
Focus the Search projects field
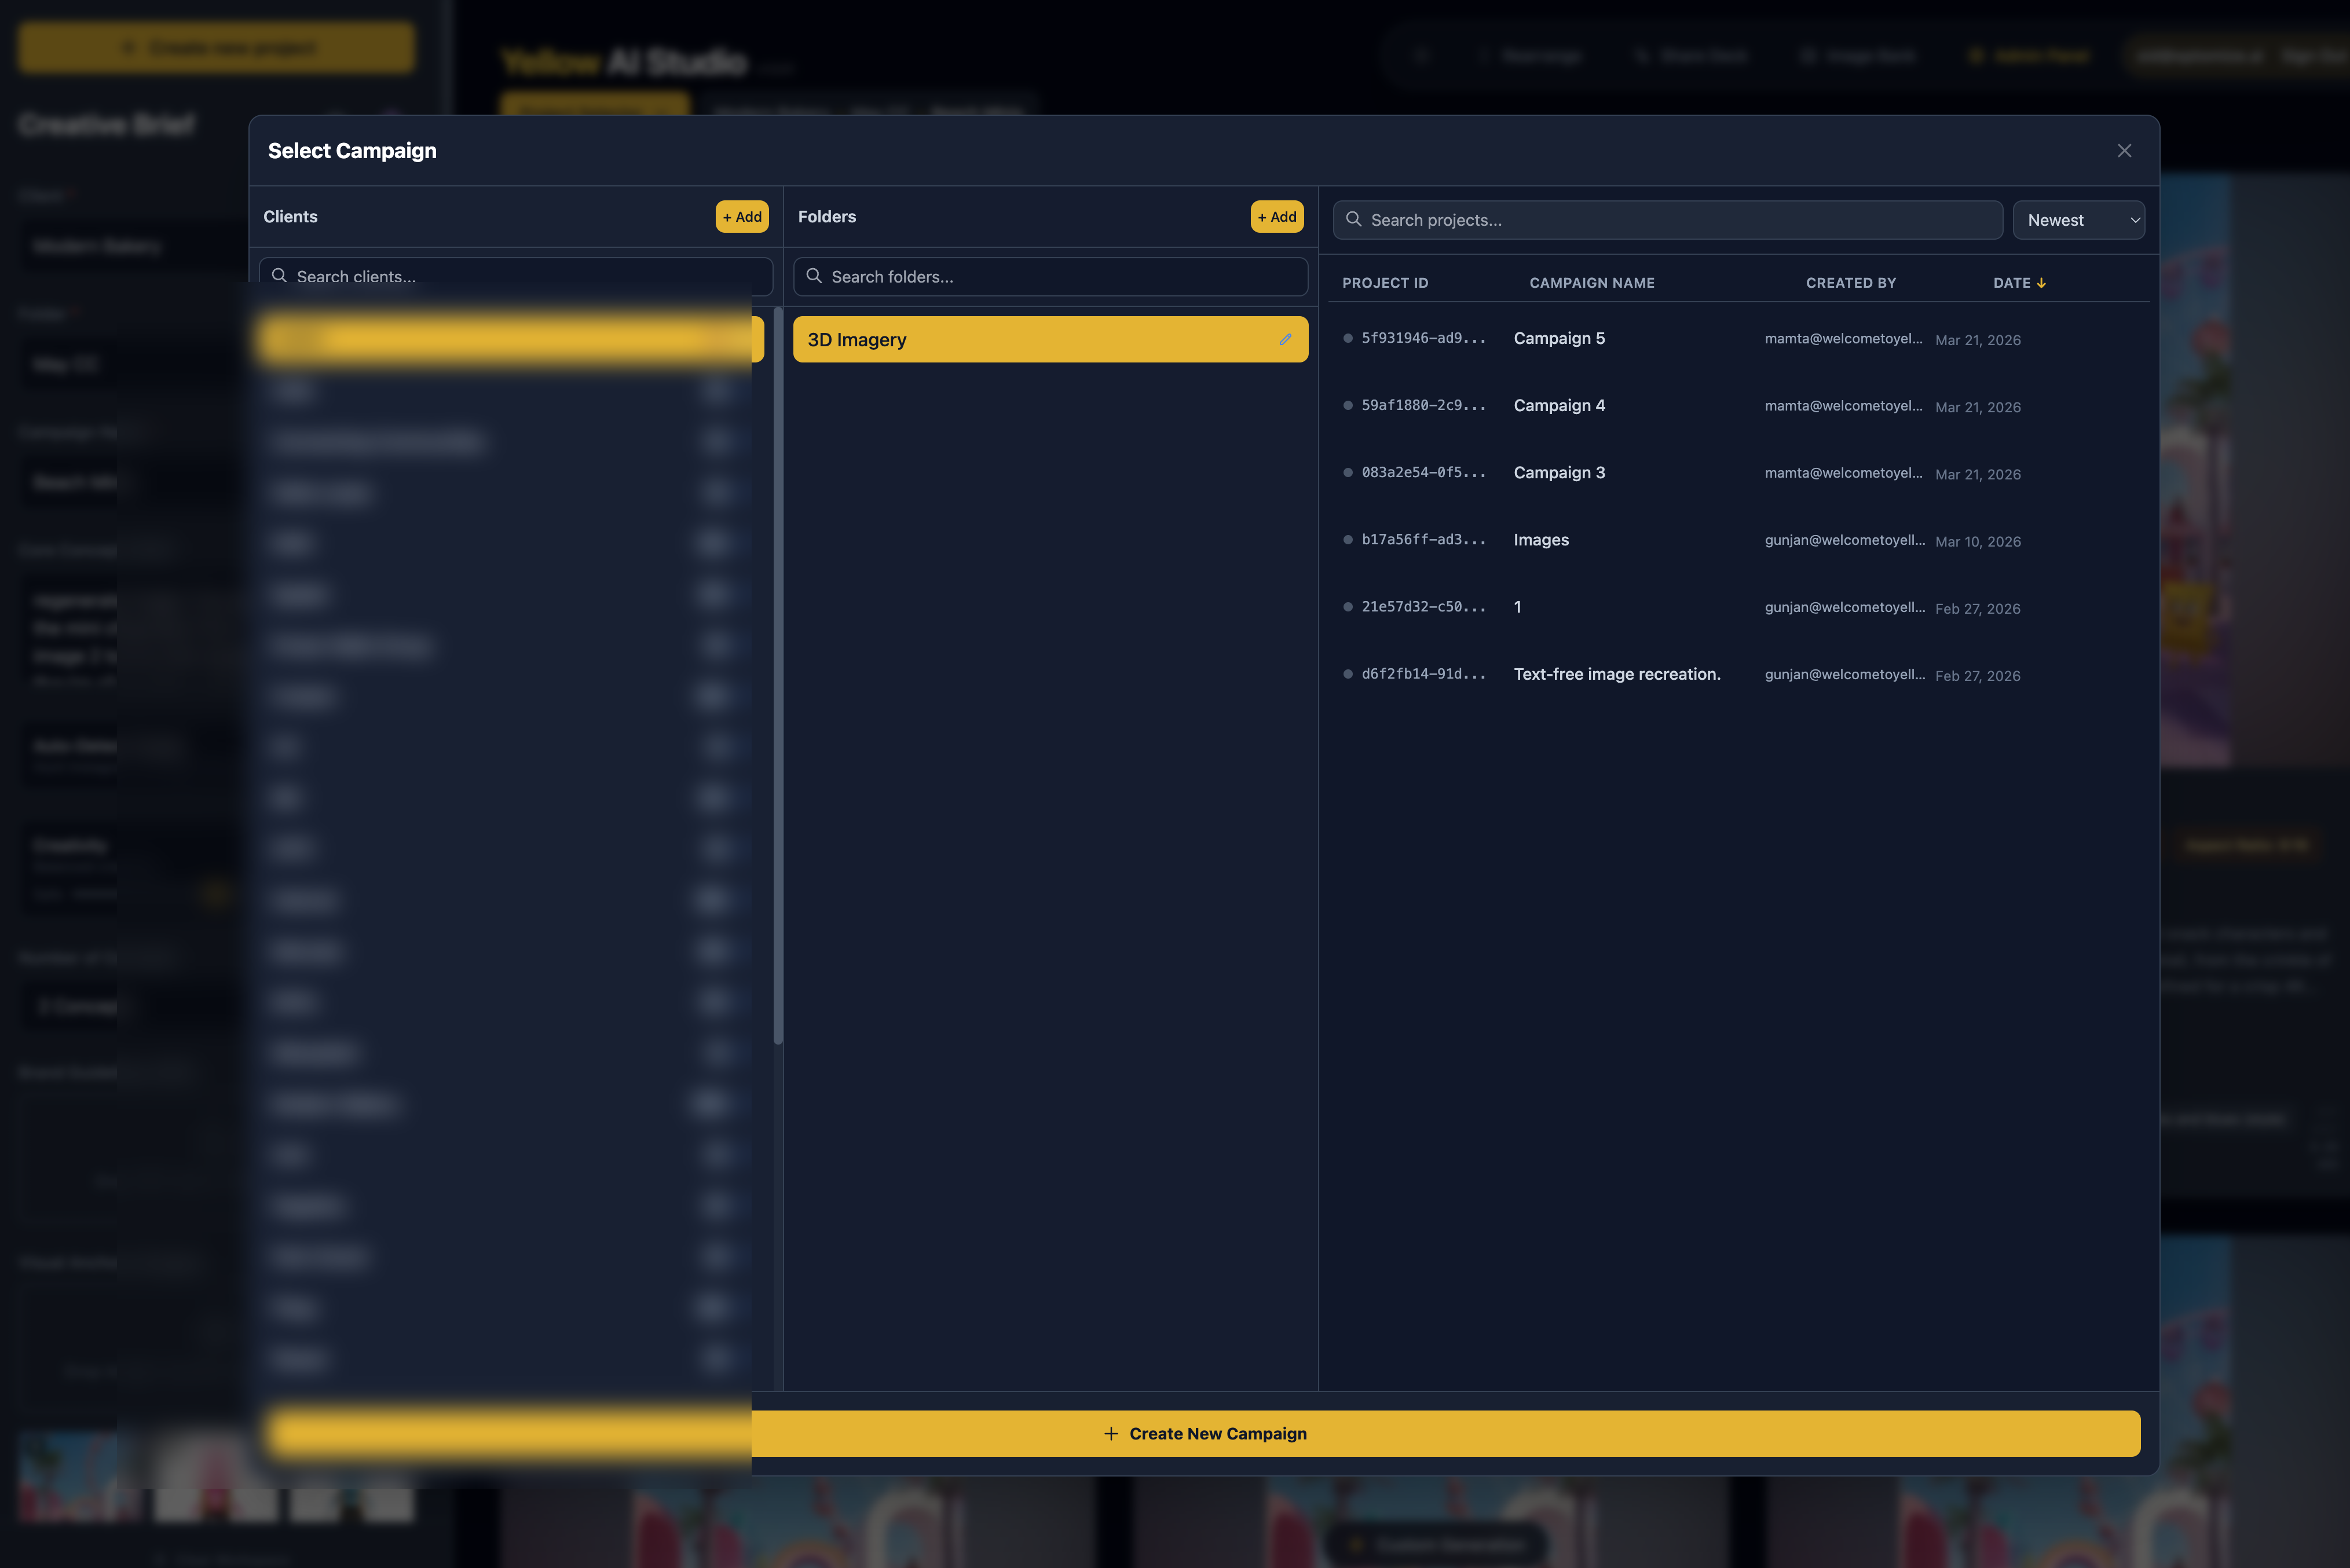1667,220
